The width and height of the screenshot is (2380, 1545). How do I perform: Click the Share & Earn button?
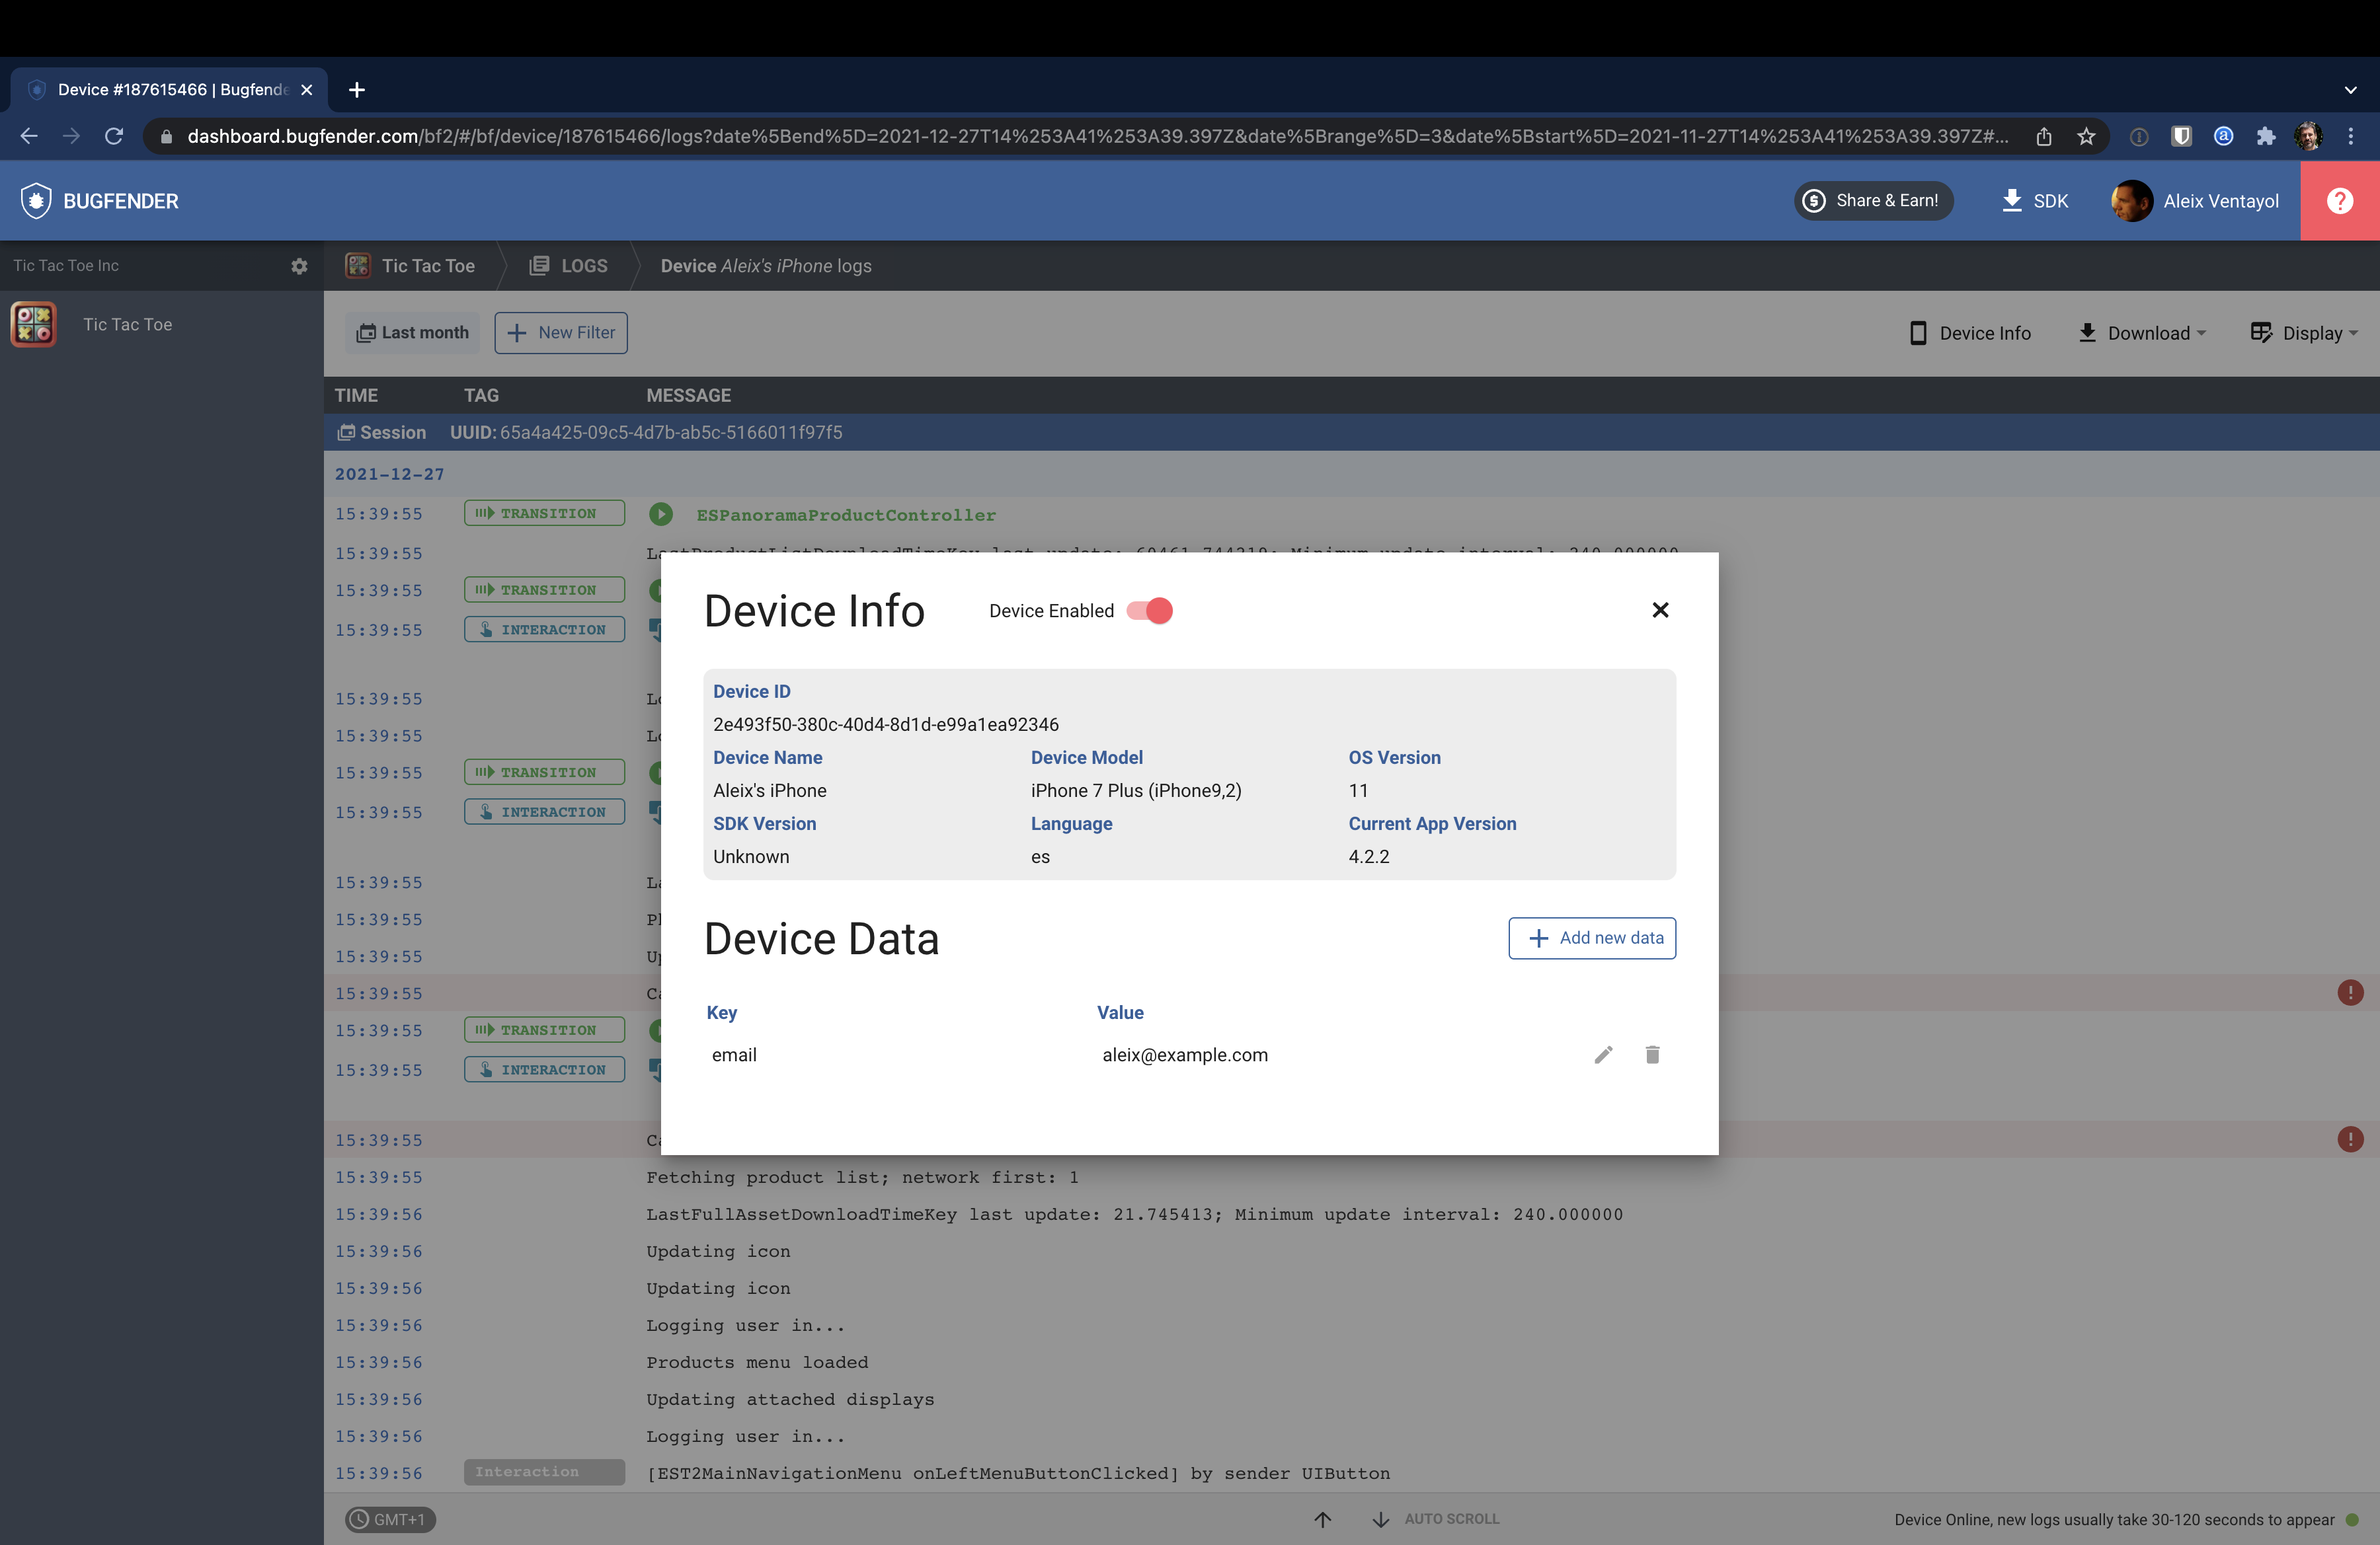pos(1871,201)
